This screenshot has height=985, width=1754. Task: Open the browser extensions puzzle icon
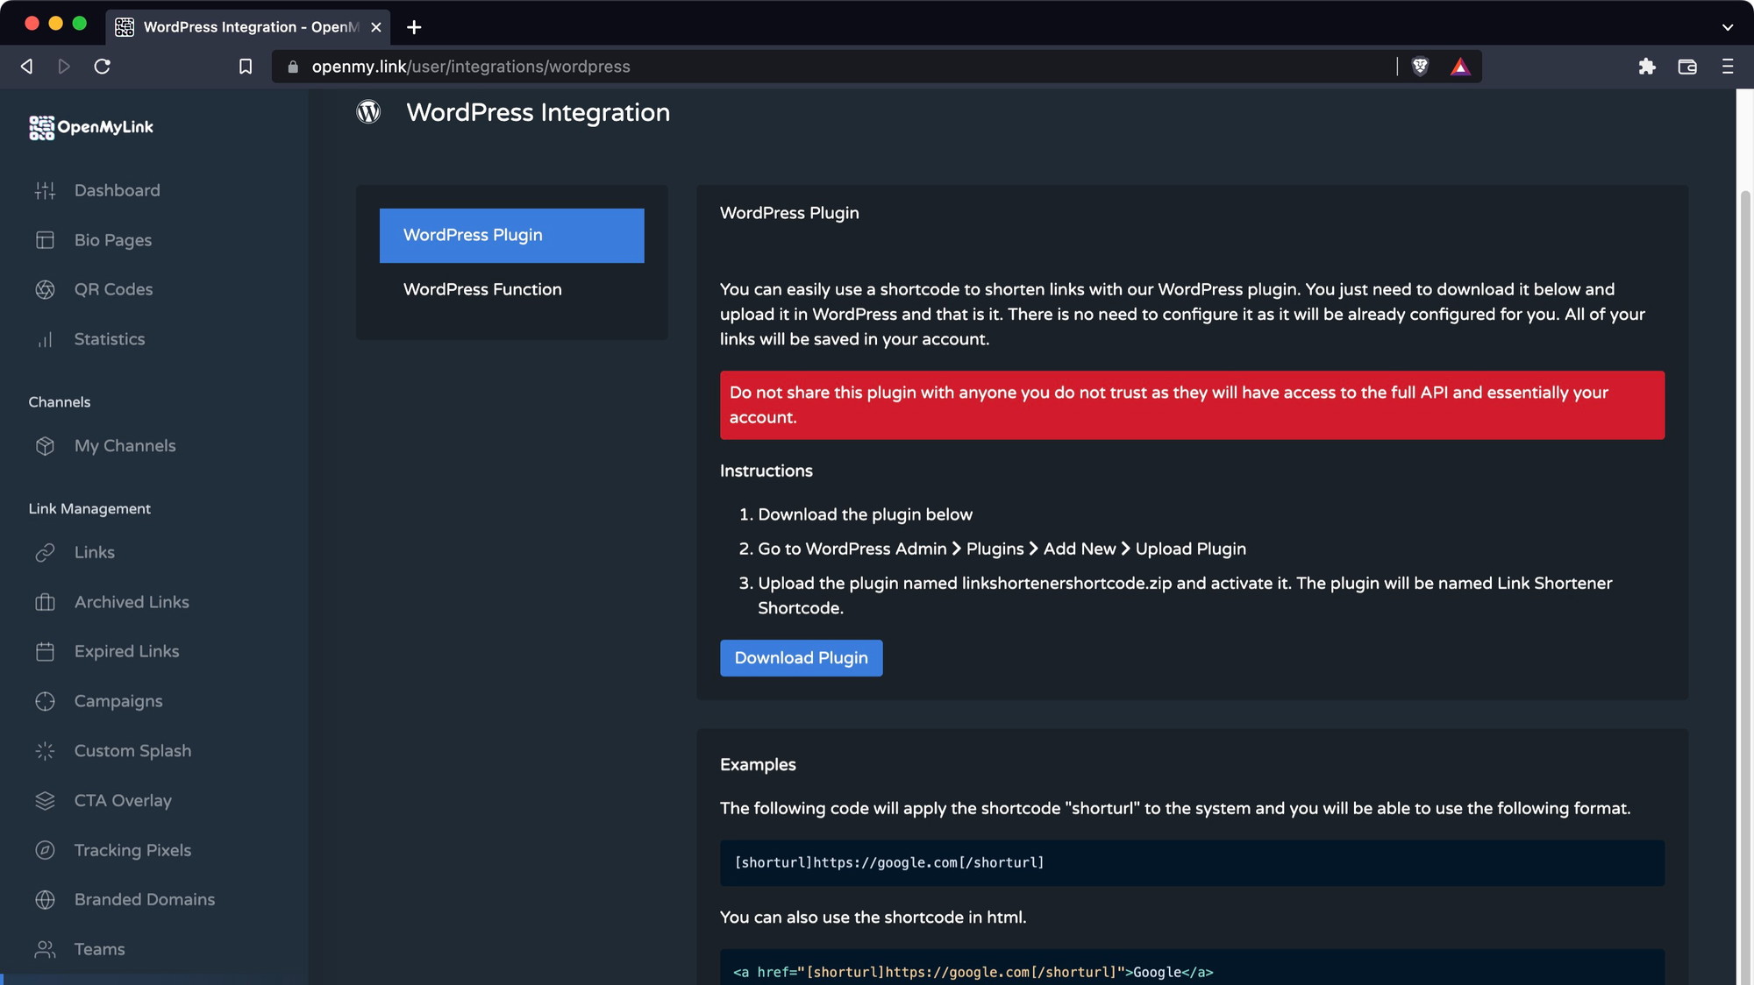pos(1647,67)
